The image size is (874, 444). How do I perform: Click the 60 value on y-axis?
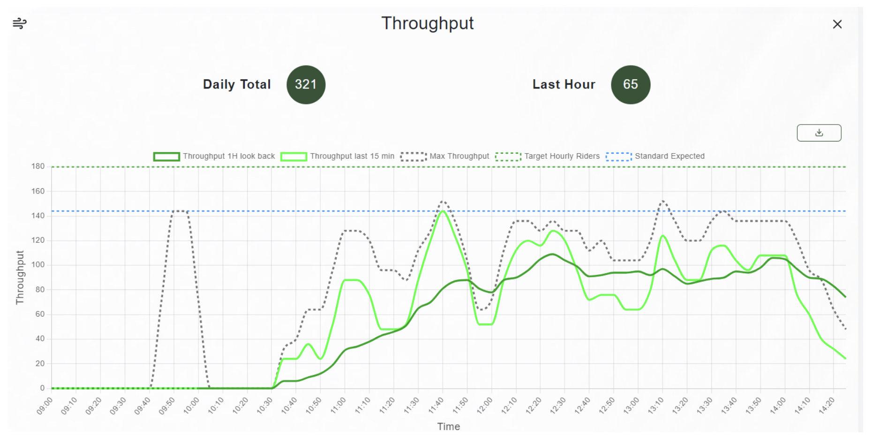[40, 314]
